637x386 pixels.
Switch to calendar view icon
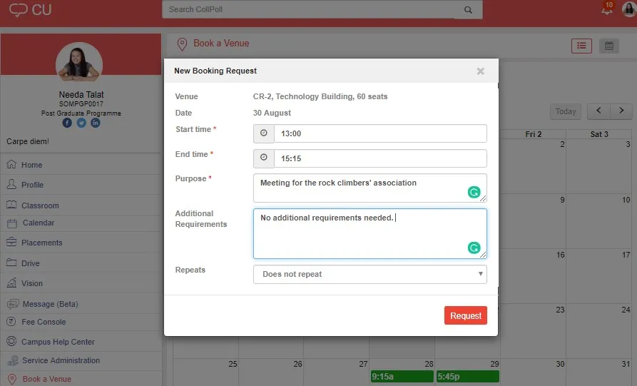pyautogui.click(x=608, y=46)
